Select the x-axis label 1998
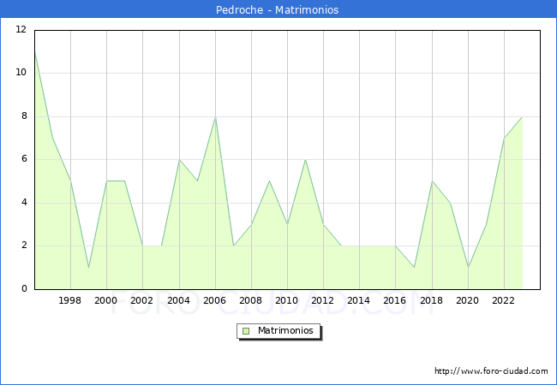The image size is (557, 385). click(70, 300)
